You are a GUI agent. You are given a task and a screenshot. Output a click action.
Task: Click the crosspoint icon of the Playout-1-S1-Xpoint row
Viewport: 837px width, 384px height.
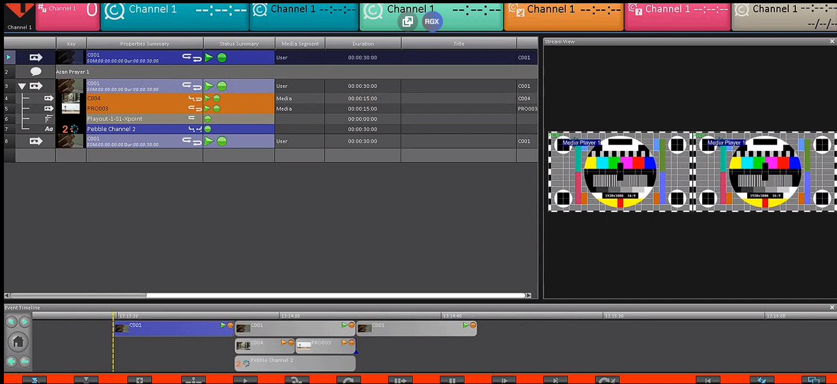pyautogui.click(x=49, y=119)
